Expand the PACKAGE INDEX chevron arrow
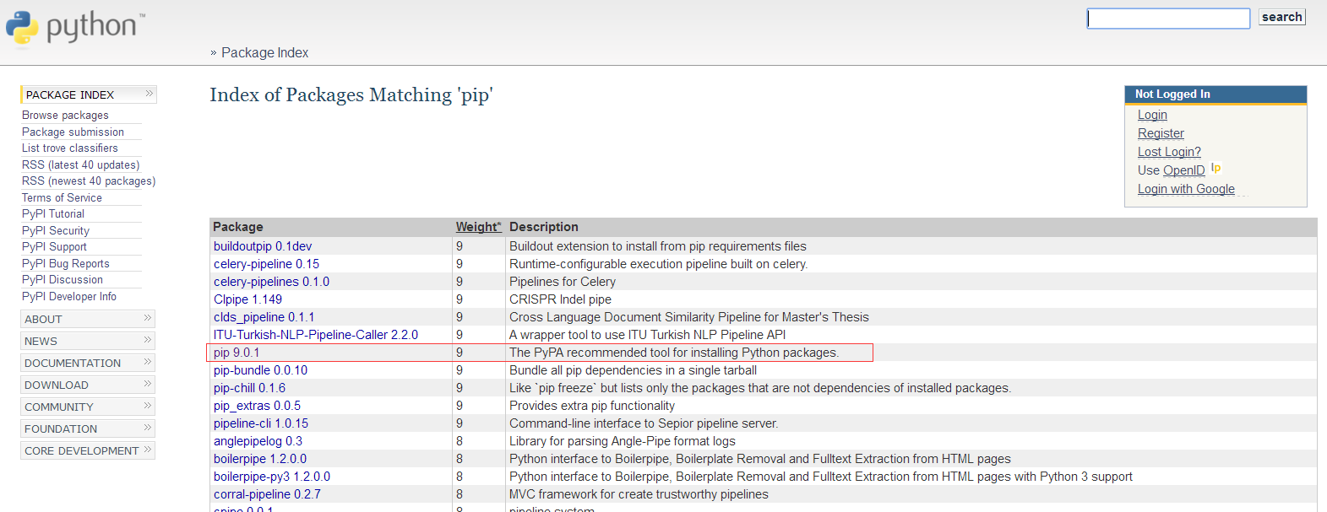Viewport: 1327px width, 512px height. (x=149, y=94)
